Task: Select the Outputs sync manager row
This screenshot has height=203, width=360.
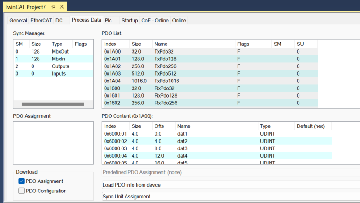Action: [54, 66]
